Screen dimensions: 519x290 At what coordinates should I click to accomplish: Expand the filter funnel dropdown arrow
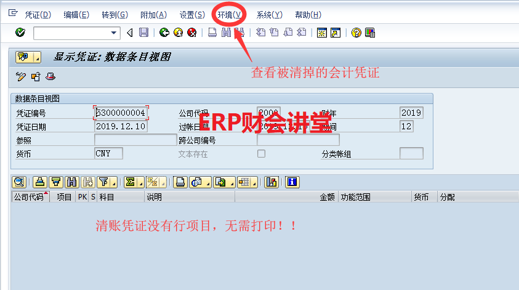(113, 182)
